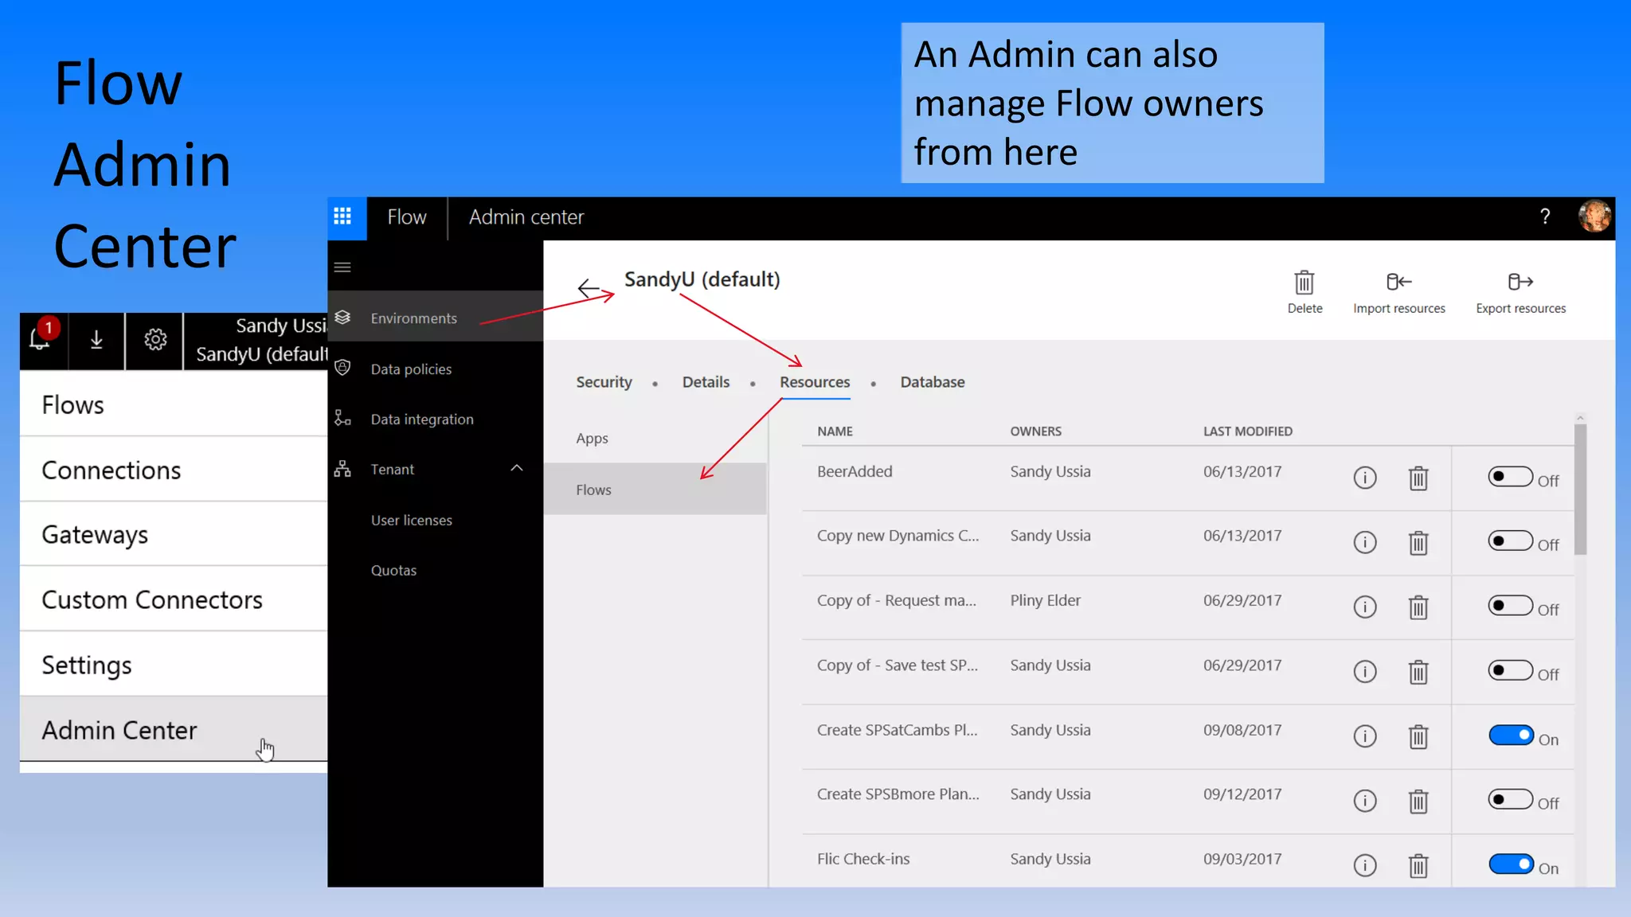Sort by the OWNERS column header
This screenshot has width=1631, height=917.
[1035, 431]
